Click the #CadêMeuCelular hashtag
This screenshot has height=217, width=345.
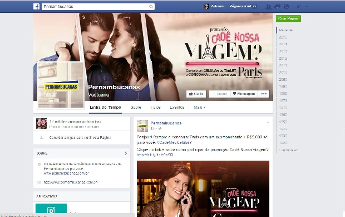pos(174,142)
